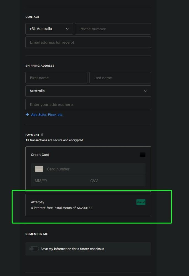Click the credit card icon
The image size is (189, 276).
pyautogui.click(x=142, y=155)
